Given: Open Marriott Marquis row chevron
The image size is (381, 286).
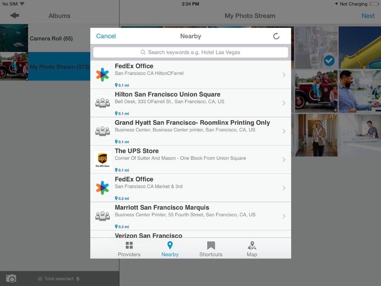Looking at the screenshot, I should tap(284, 216).
